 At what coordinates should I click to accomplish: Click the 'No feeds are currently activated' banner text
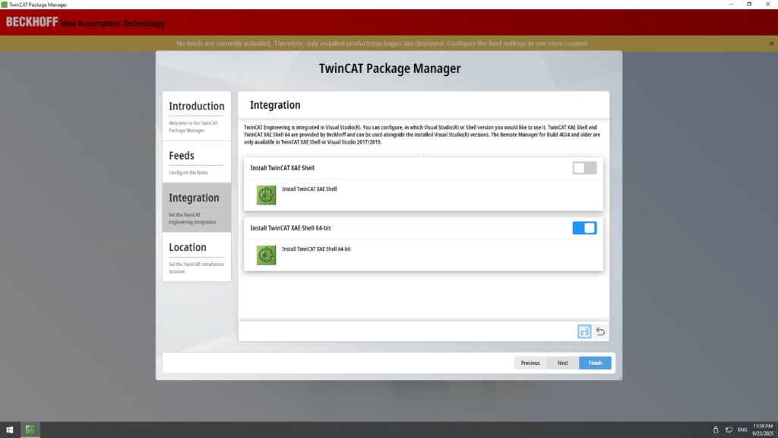tap(382, 43)
